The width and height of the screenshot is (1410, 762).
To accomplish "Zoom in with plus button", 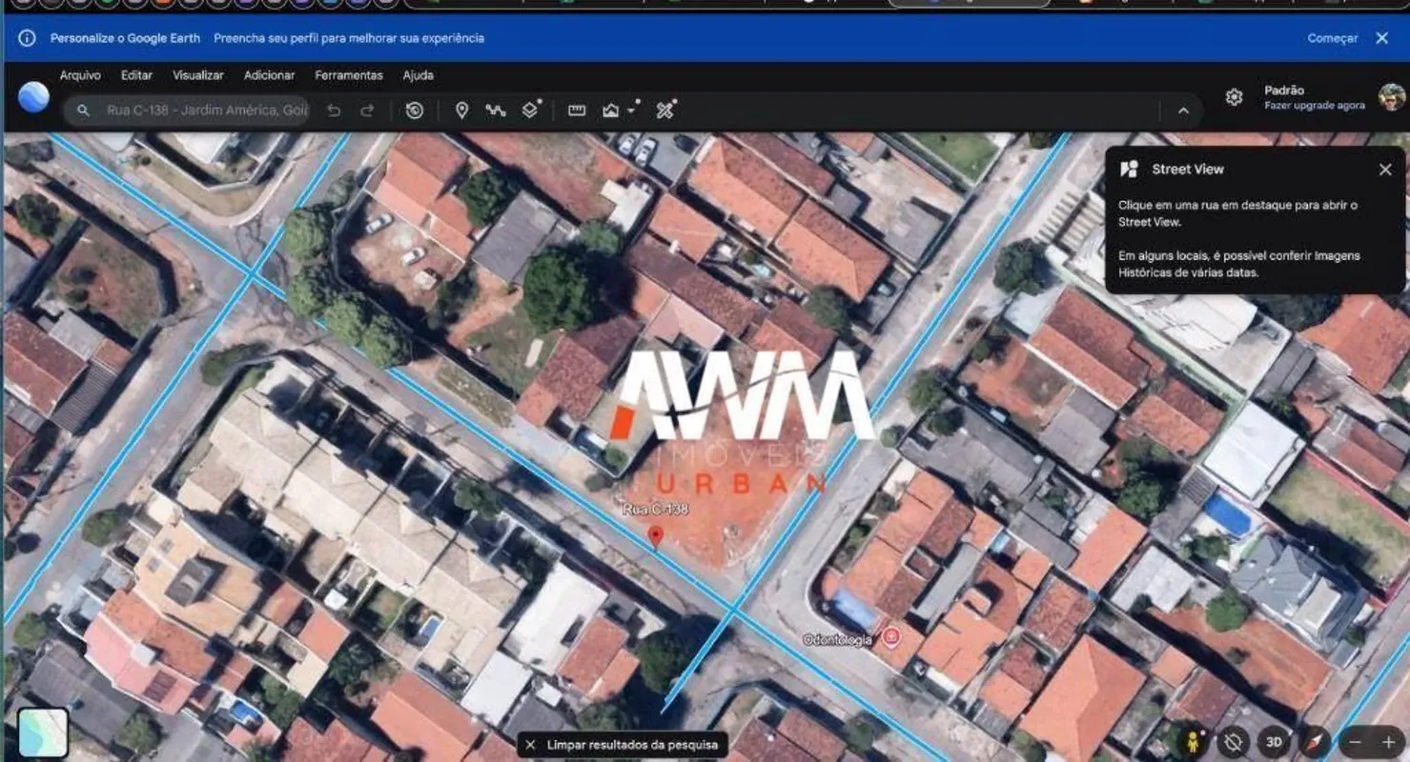I will 1388,742.
